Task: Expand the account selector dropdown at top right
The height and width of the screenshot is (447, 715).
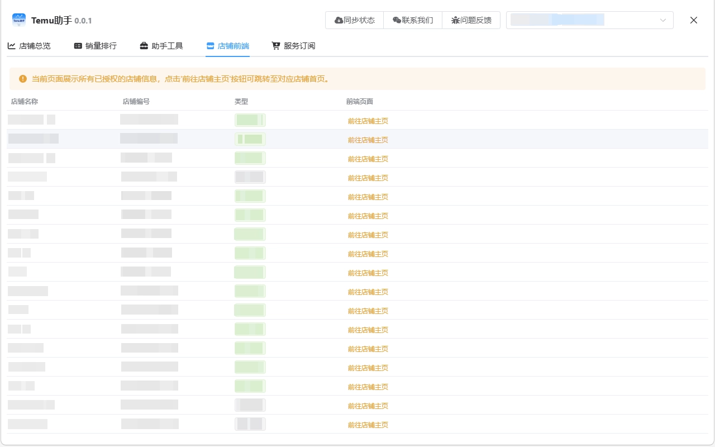Action: [662, 20]
